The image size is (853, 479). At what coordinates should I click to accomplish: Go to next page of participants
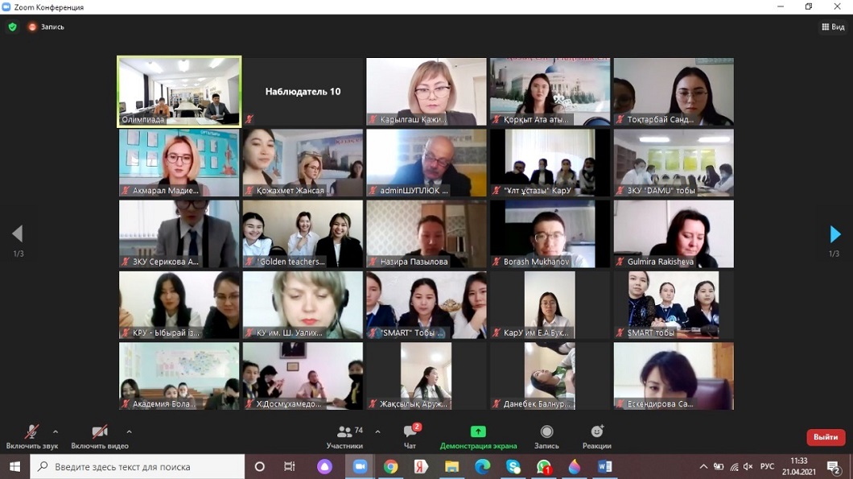tap(834, 234)
